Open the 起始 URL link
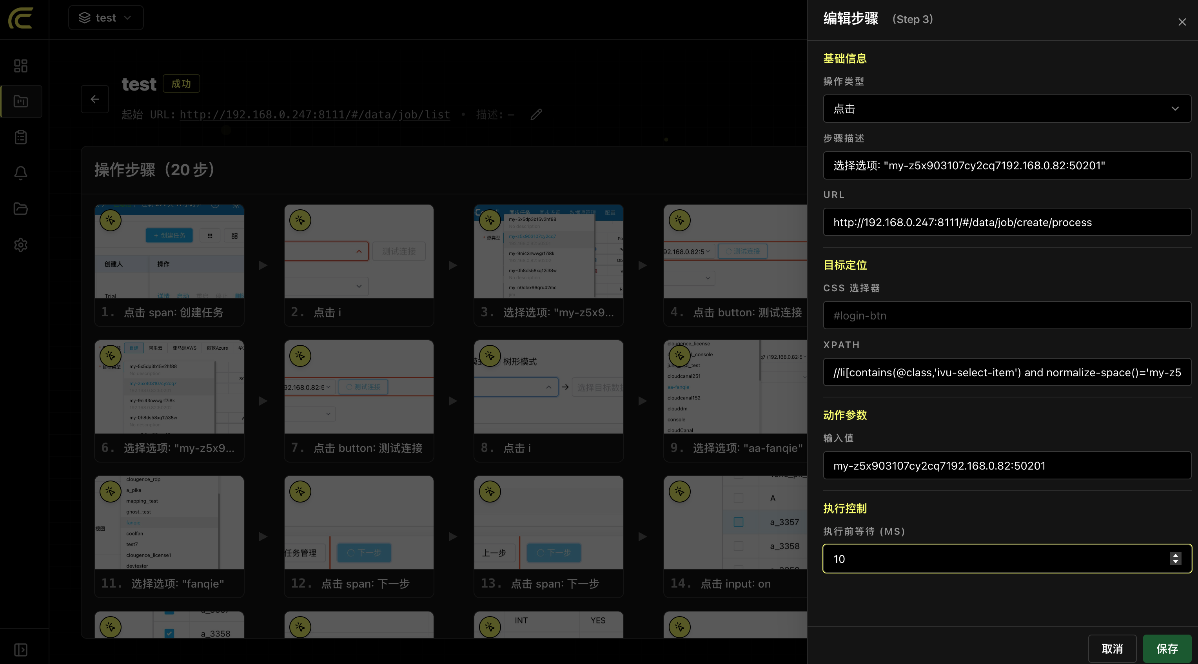The height and width of the screenshot is (664, 1198). tap(315, 114)
